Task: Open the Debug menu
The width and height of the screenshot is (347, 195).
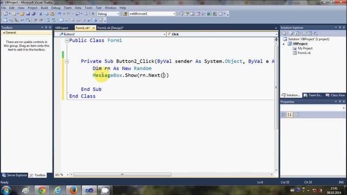Action: 56,8
